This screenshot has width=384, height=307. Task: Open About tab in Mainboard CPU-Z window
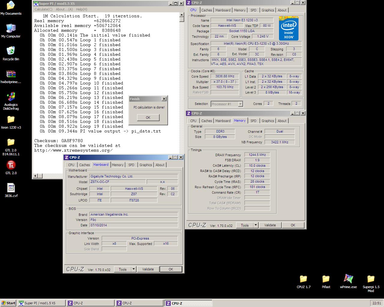(160, 165)
